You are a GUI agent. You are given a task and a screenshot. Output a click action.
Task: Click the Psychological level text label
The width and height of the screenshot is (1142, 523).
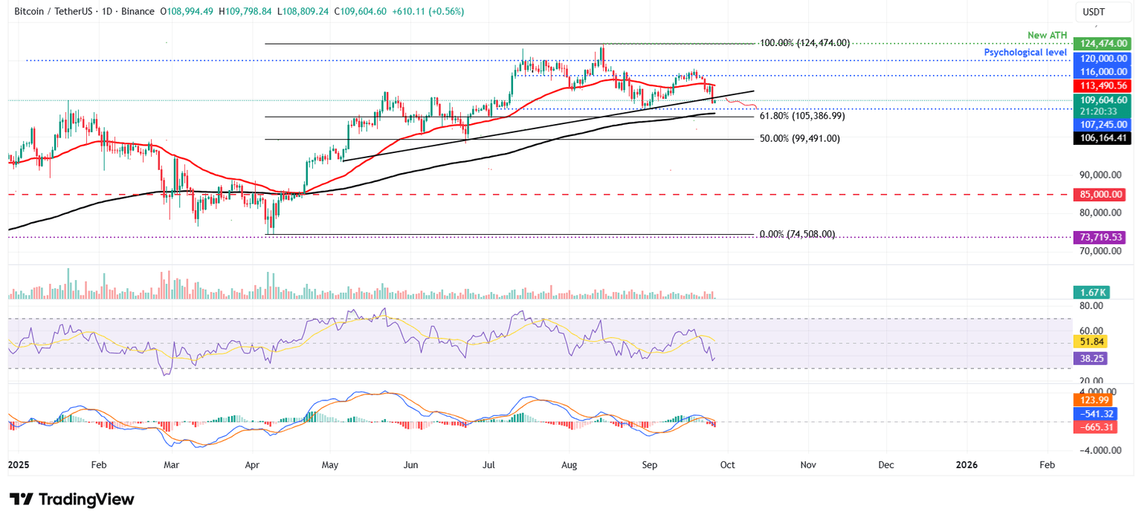(1026, 52)
